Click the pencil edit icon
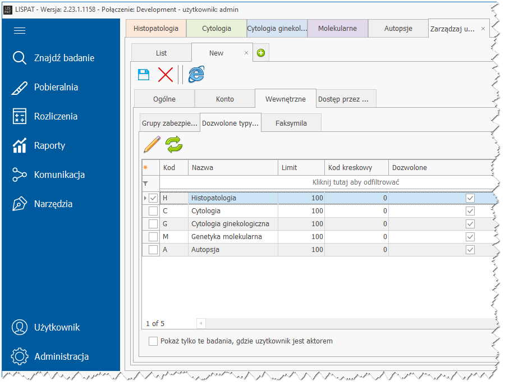Screen dimensions: 505x385 [151, 144]
